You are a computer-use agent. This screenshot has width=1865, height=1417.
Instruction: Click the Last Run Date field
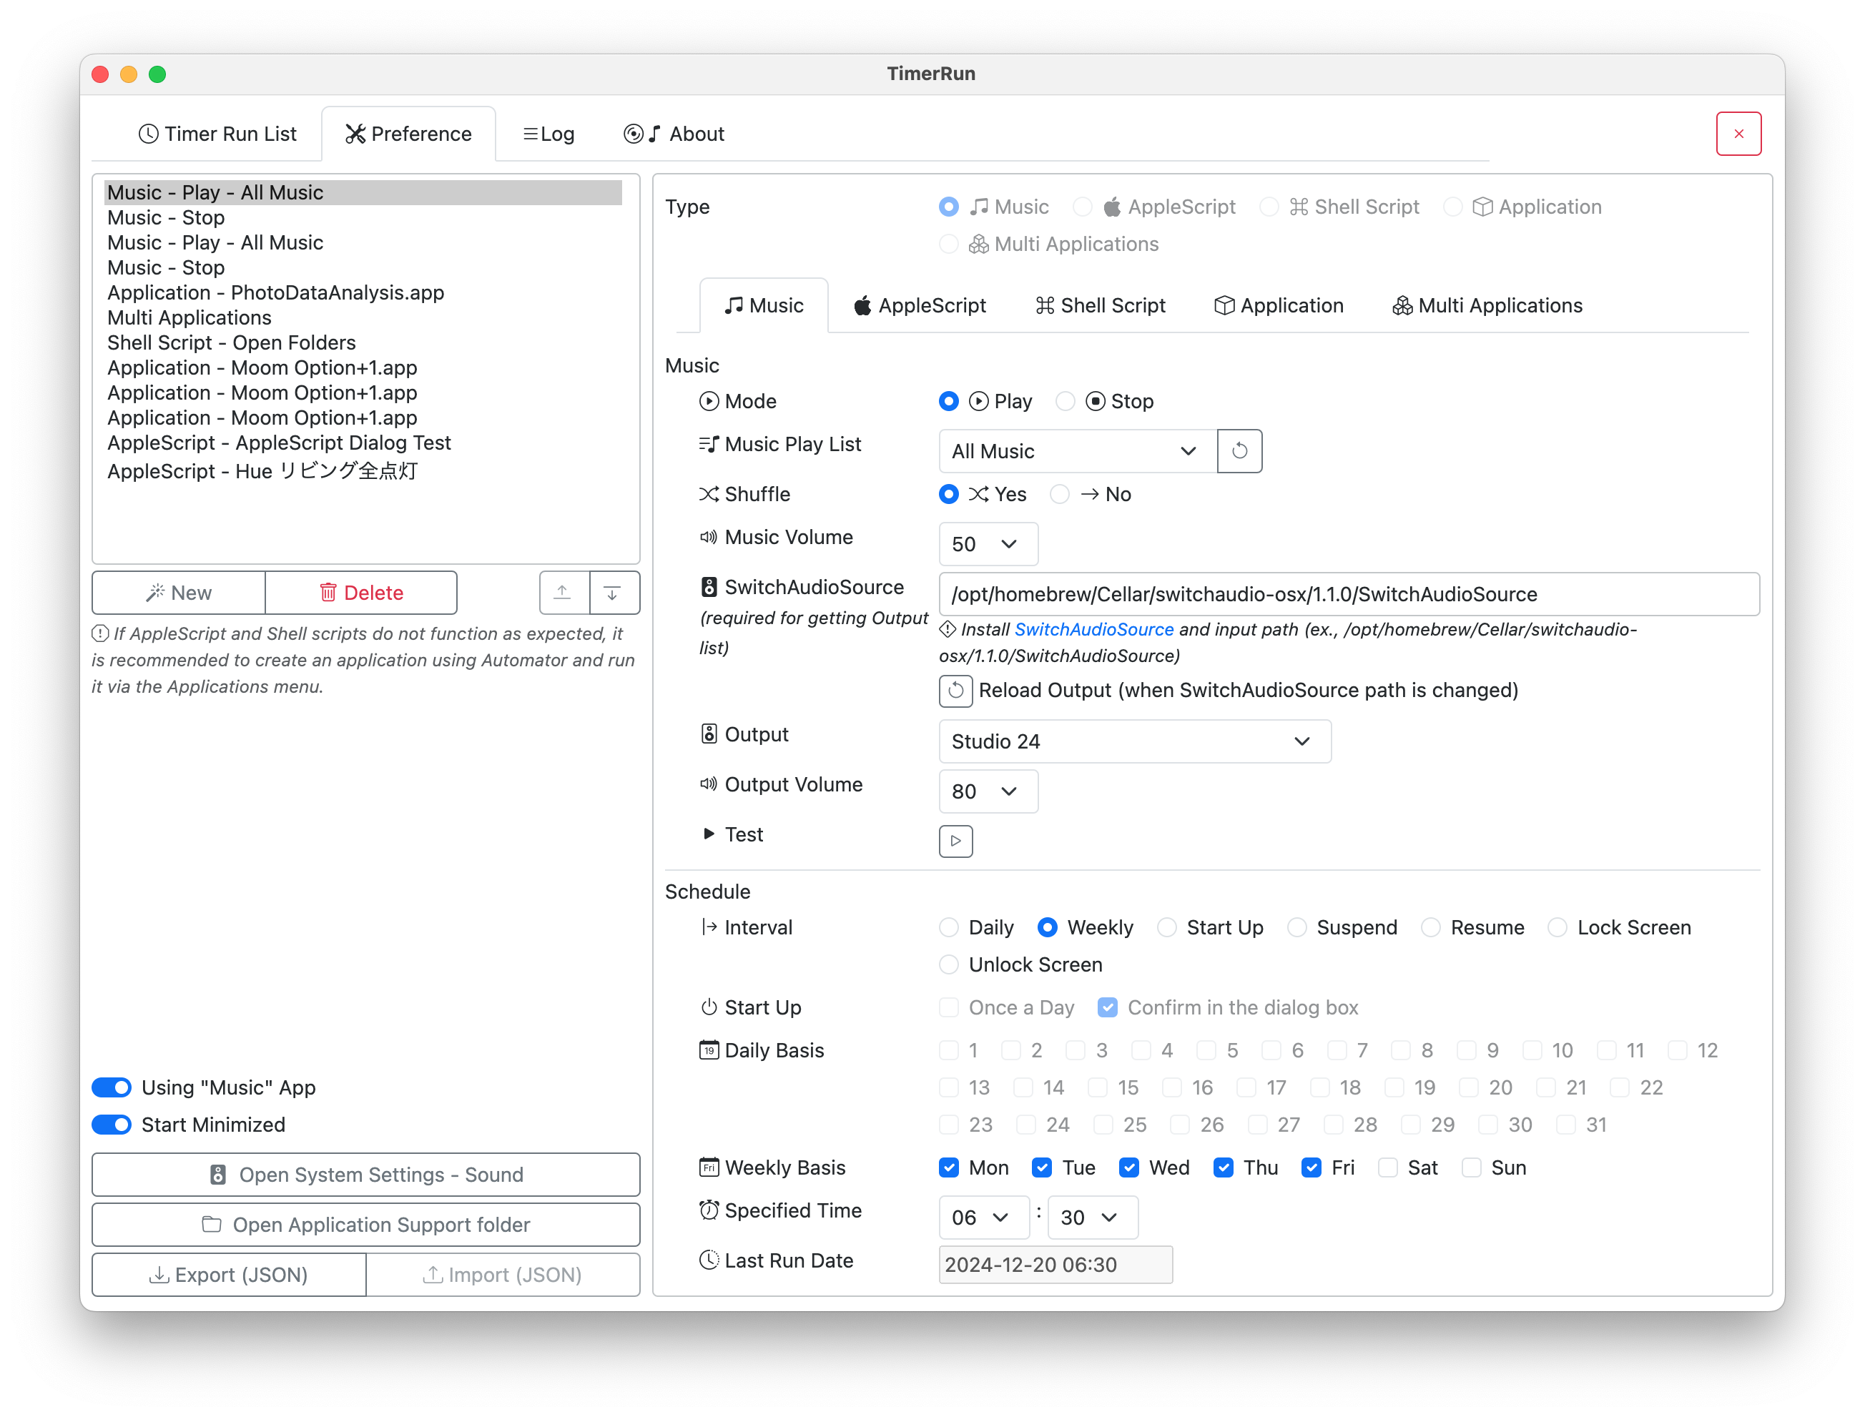coord(1055,1264)
